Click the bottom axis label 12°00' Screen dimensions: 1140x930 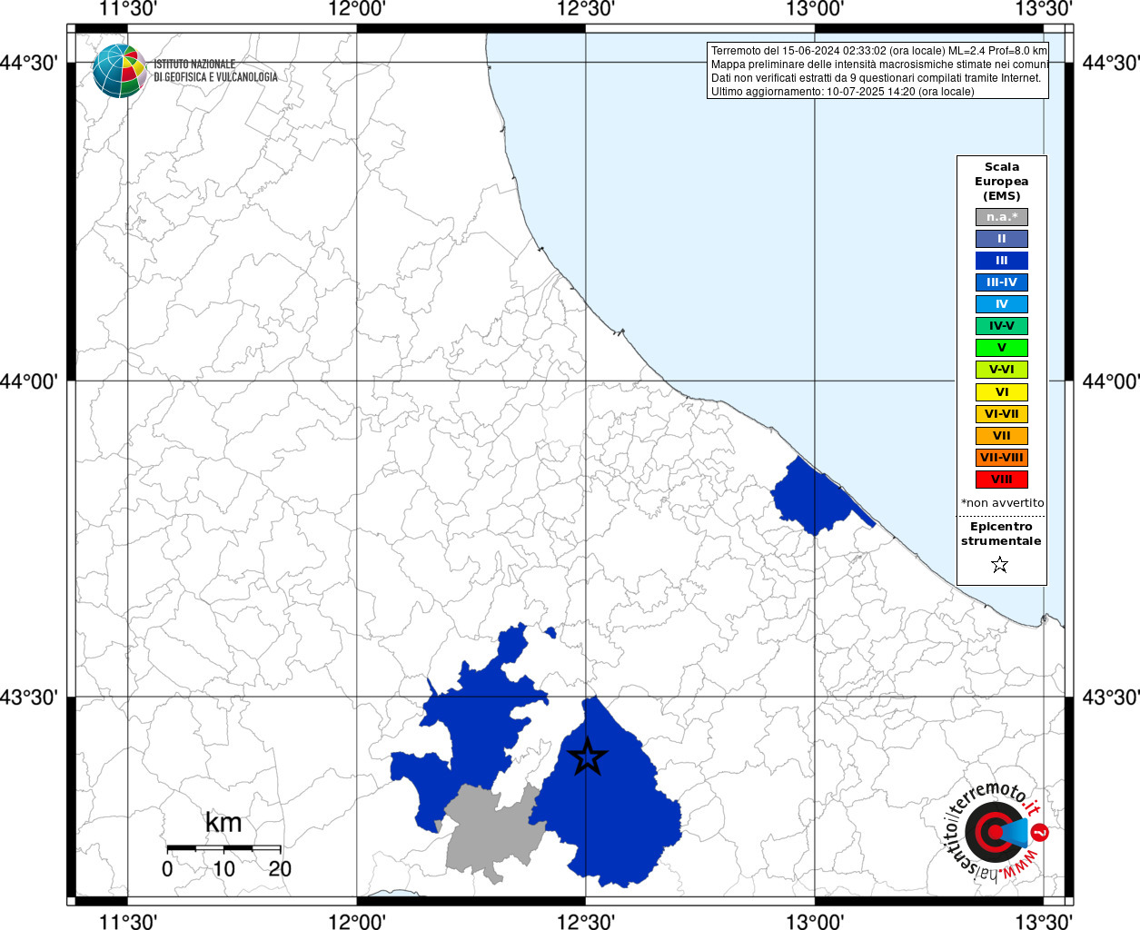357,921
